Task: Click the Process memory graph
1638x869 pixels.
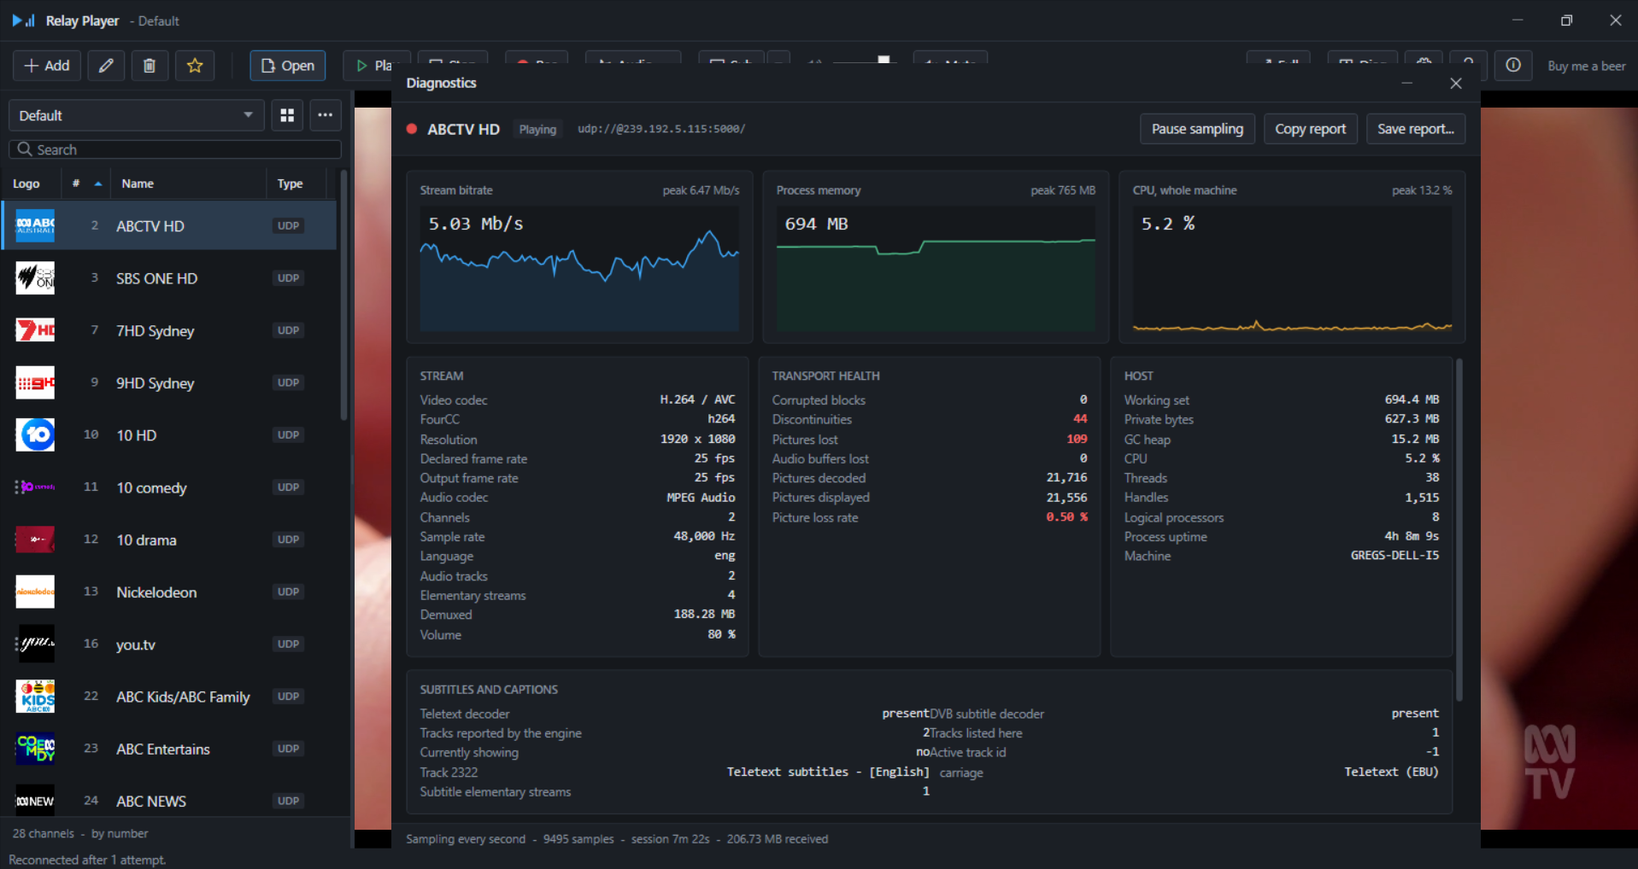Action: coord(936,269)
